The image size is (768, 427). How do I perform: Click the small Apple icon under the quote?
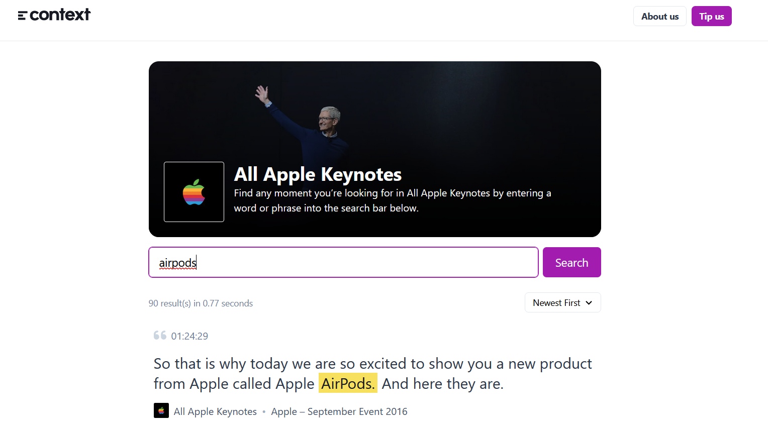click(x=161, y=411)
